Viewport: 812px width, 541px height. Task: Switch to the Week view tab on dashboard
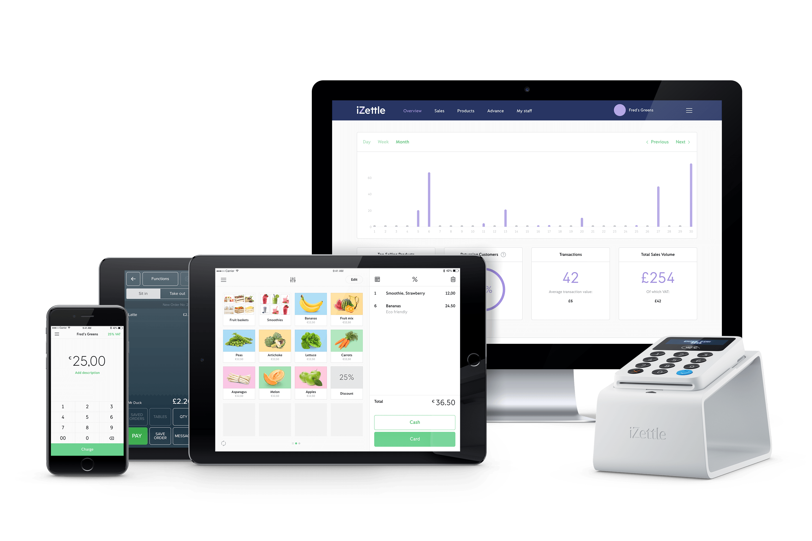tap(382, 142)
